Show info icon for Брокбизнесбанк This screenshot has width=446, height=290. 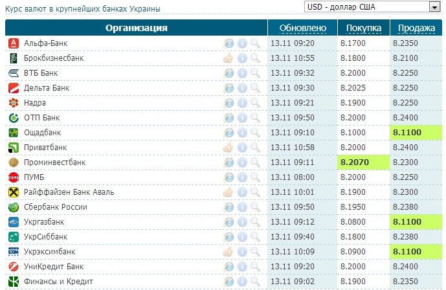242,58
